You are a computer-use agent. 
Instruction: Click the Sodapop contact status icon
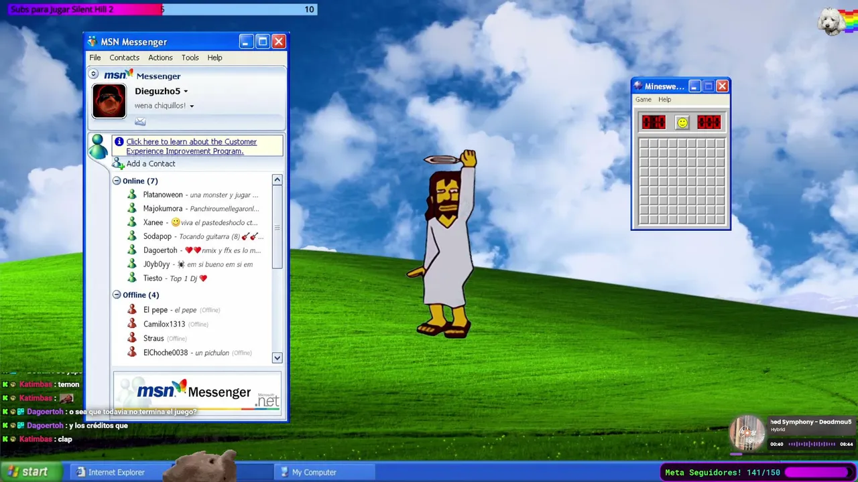(132, 236)
